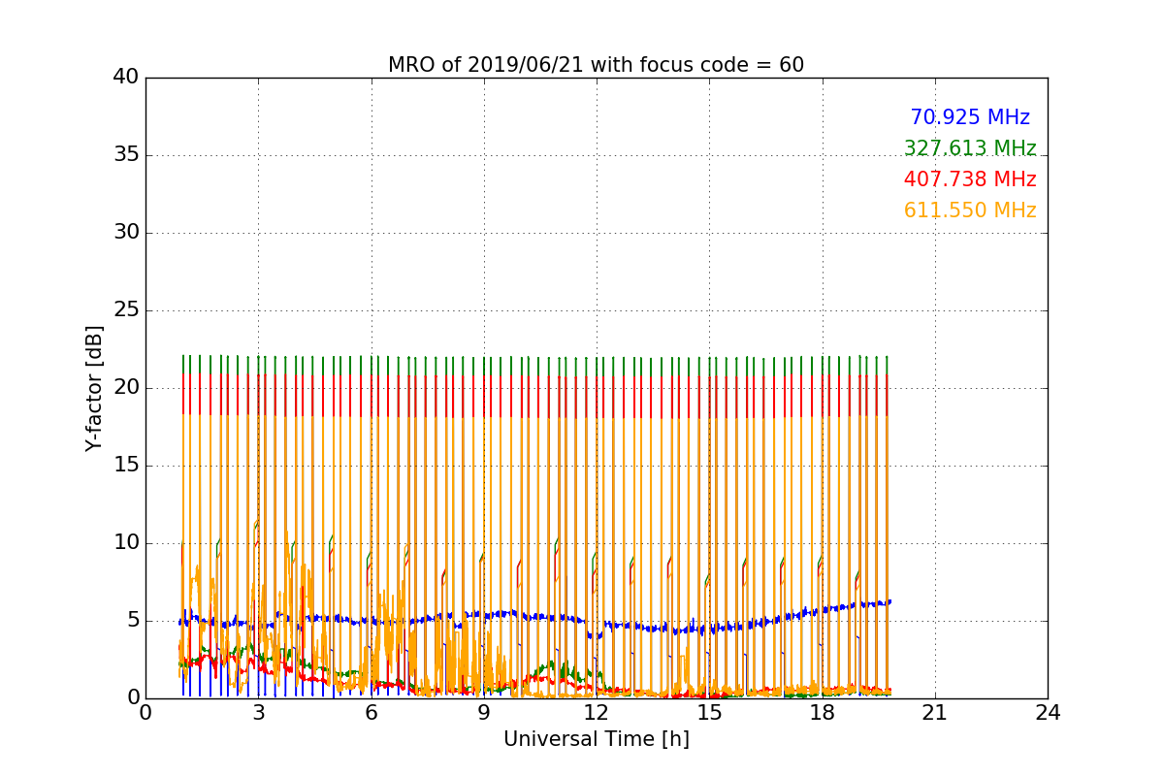Screen dimensions: 1164x776
Task: Click the y-axis tick label 5
Action: coord(133,621)
